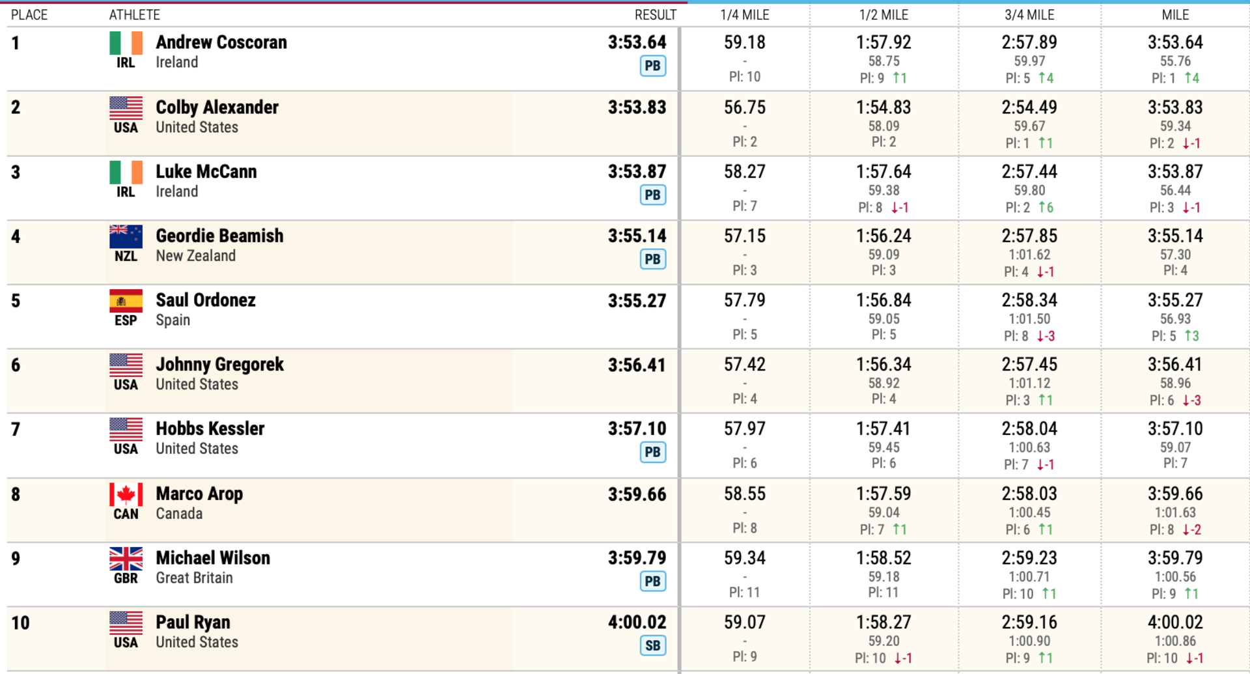This screenshot has width=1250, height=674.
Task: Click the MILE column header
Action: [x=1174, y=15]
